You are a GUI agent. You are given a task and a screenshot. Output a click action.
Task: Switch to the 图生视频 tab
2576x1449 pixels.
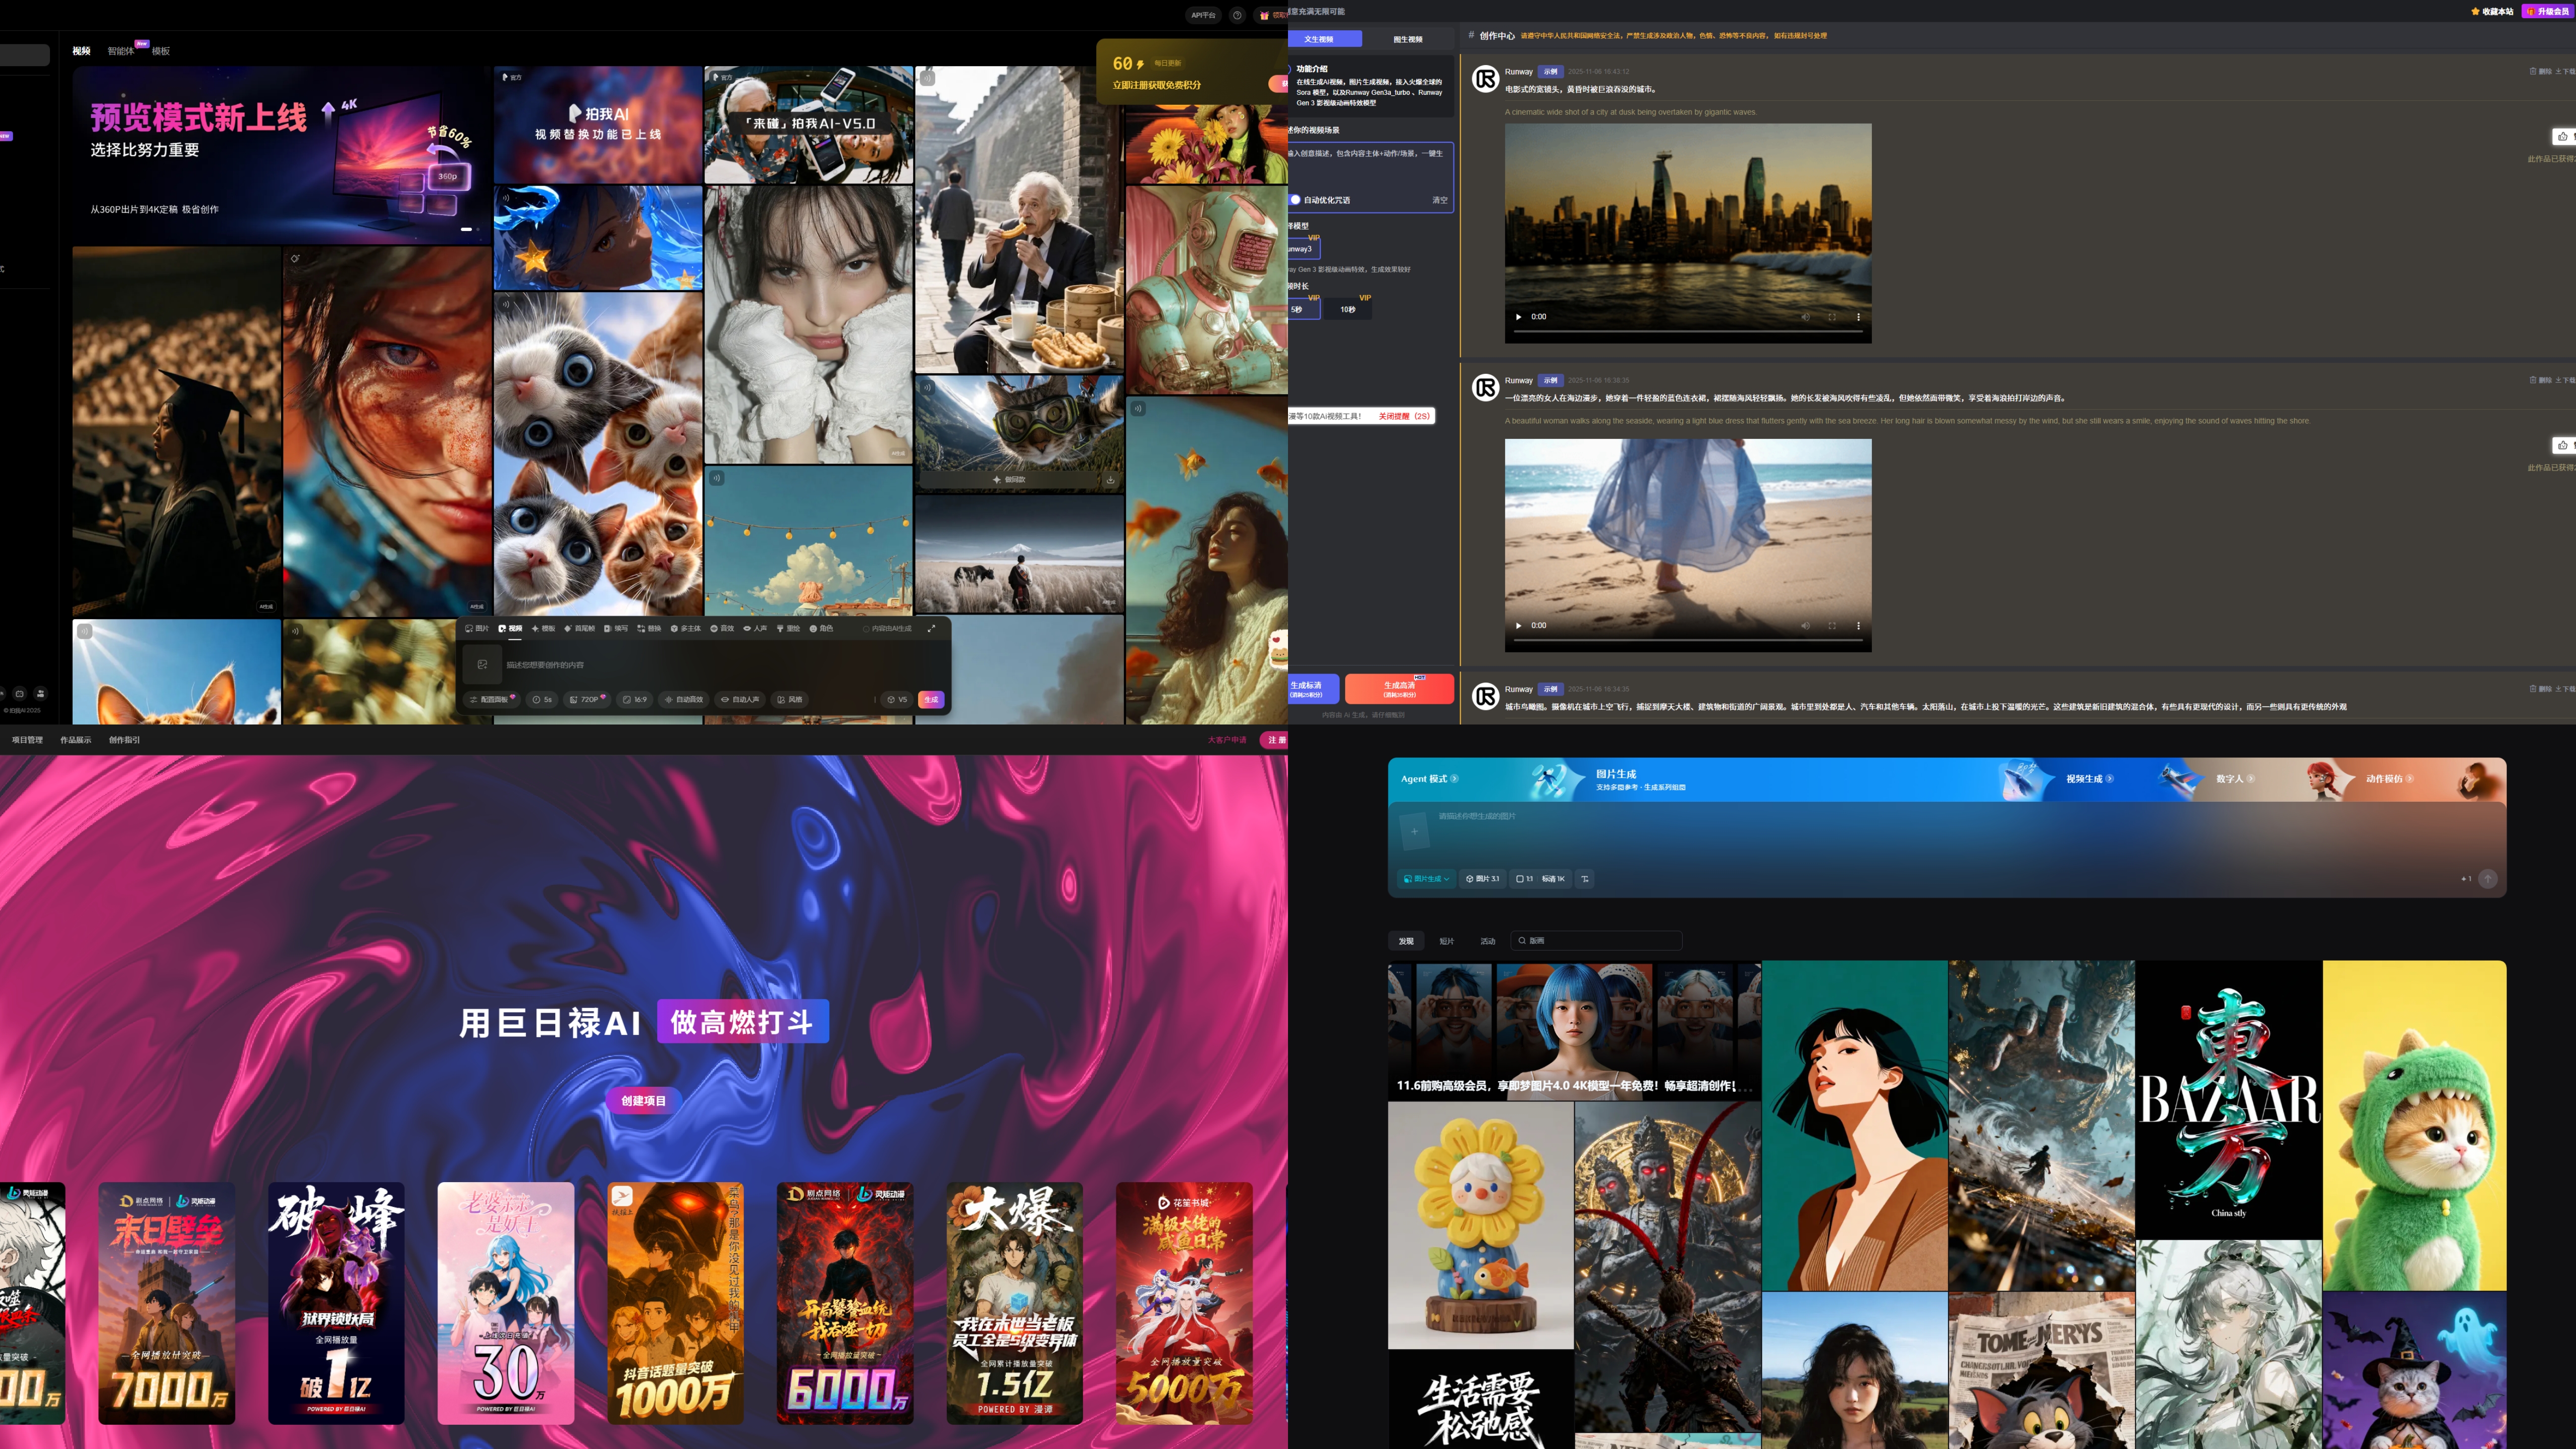[x=1407, y=39]
